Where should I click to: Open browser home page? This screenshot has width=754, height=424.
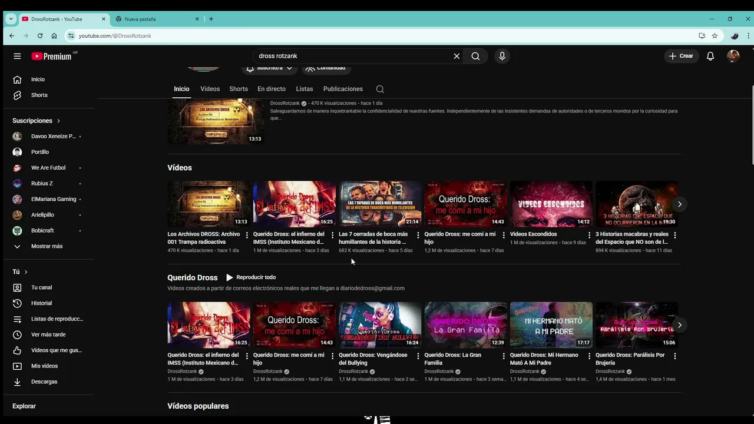pos(54,36)
